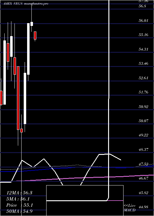Click the tall red candlestick falling to 49.5
This screenshot has height=216, width=154.
(18, 98)
